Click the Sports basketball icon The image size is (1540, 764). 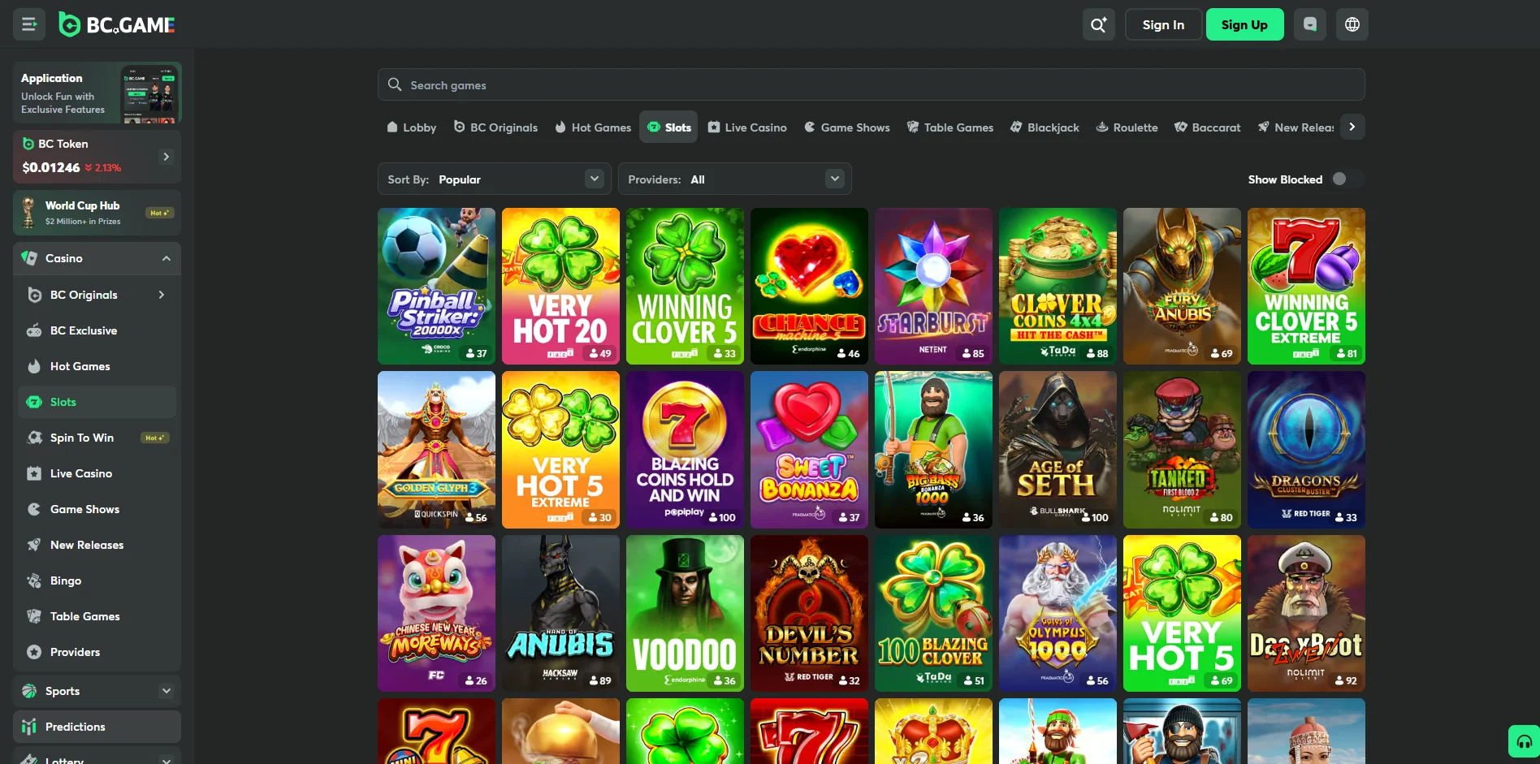pos(29,691)
